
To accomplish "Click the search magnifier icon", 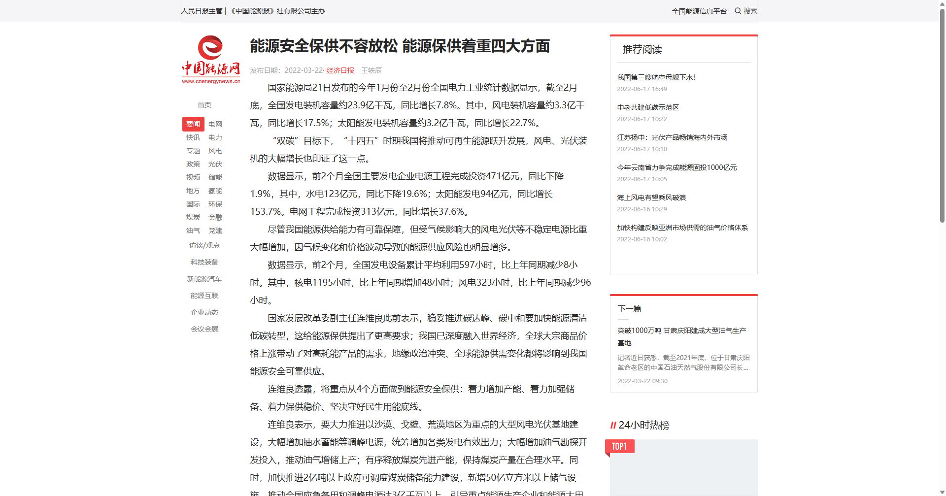I will (x=738, y=11).
